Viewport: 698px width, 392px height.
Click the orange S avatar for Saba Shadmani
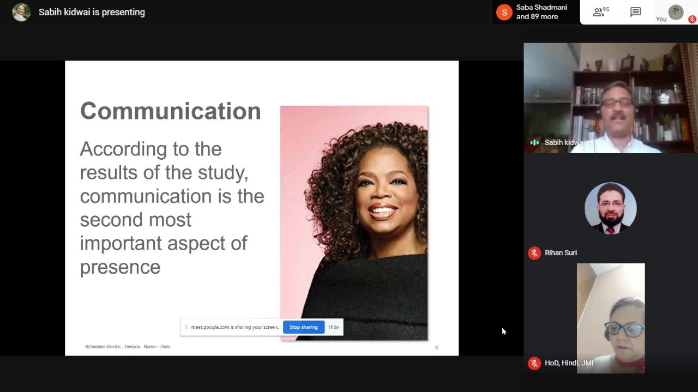[x=504, y=12]
